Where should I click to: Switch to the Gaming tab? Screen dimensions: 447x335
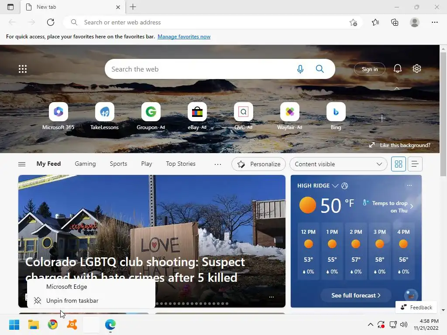85,164
